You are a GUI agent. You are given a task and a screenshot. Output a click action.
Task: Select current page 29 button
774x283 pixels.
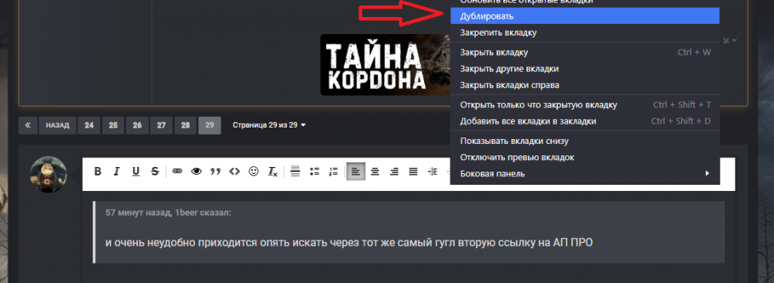click(x=210, y=125)
